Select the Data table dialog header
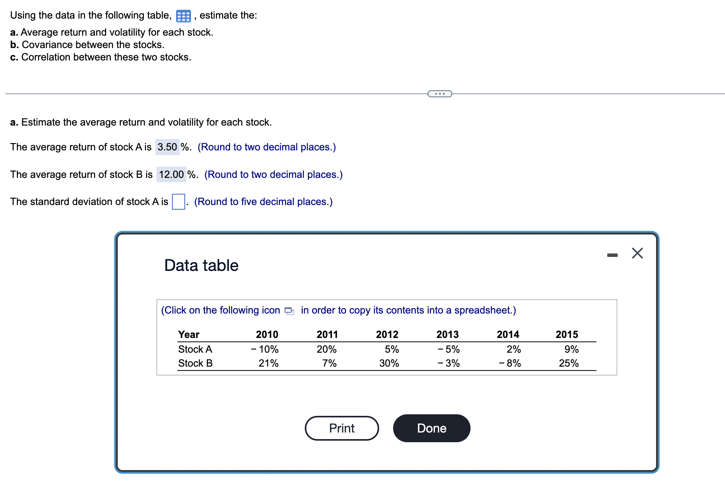The width and height of the screenshot is (725, 486). coord(201,265)
